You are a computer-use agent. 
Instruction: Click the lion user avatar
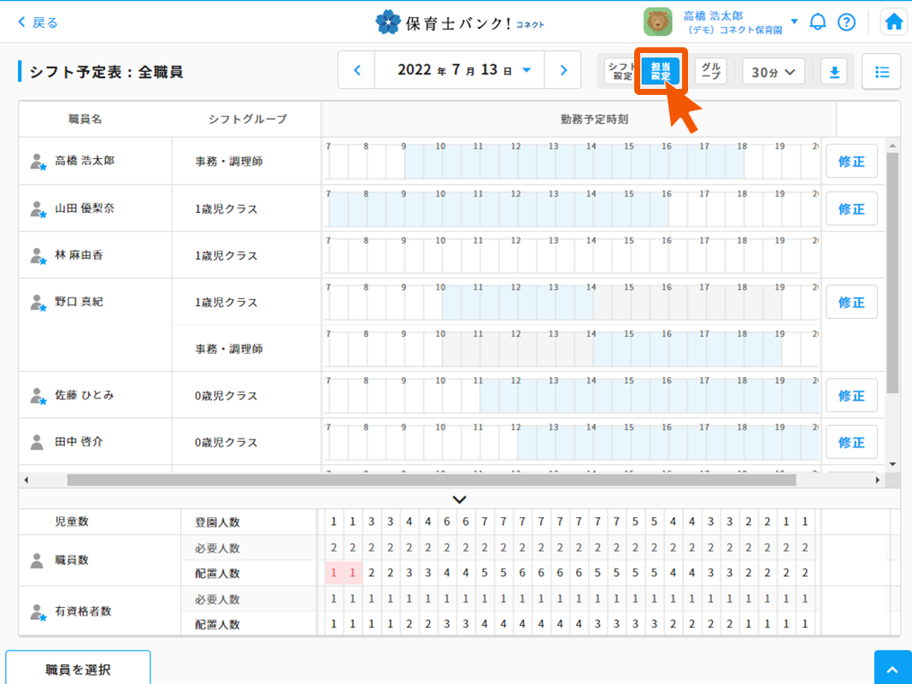(658, 22)
